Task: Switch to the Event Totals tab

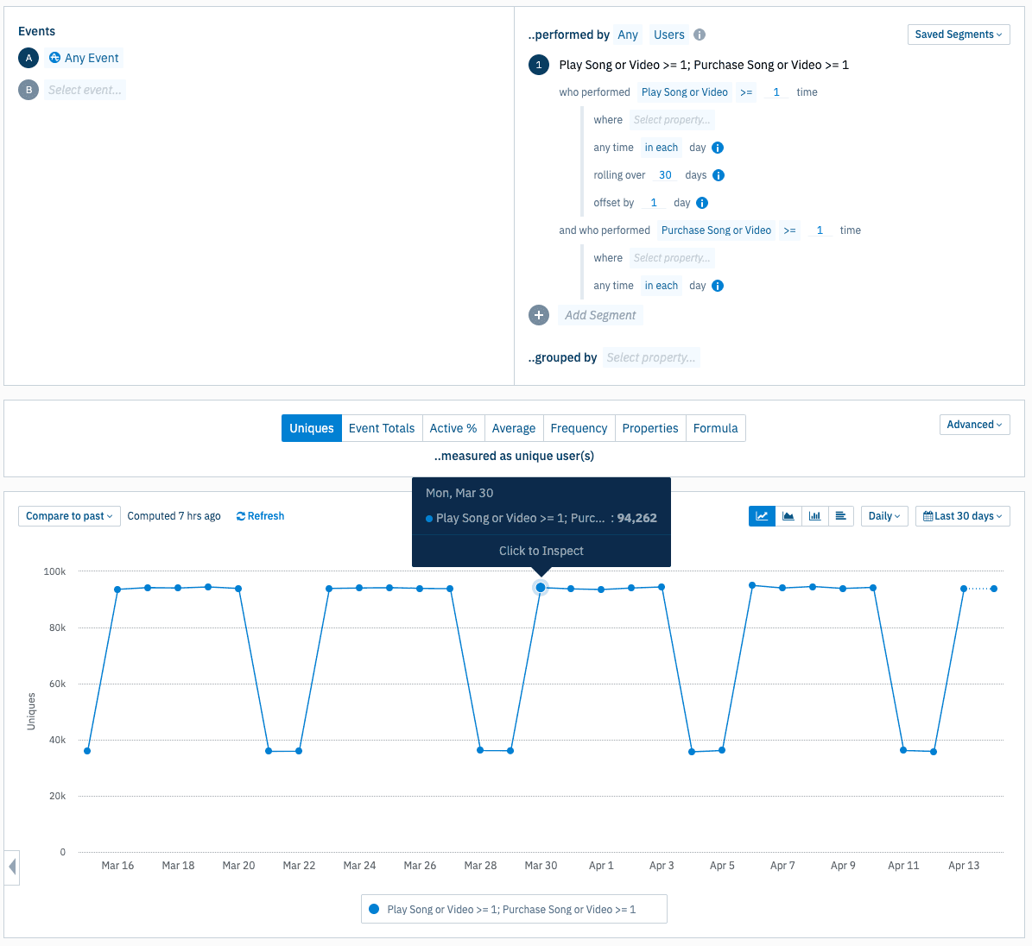Action: (x=382, y=428)
